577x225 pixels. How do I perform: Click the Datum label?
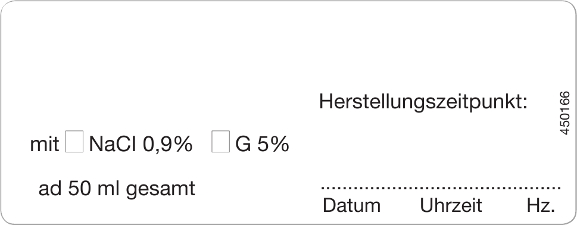[x=351, y=205]
